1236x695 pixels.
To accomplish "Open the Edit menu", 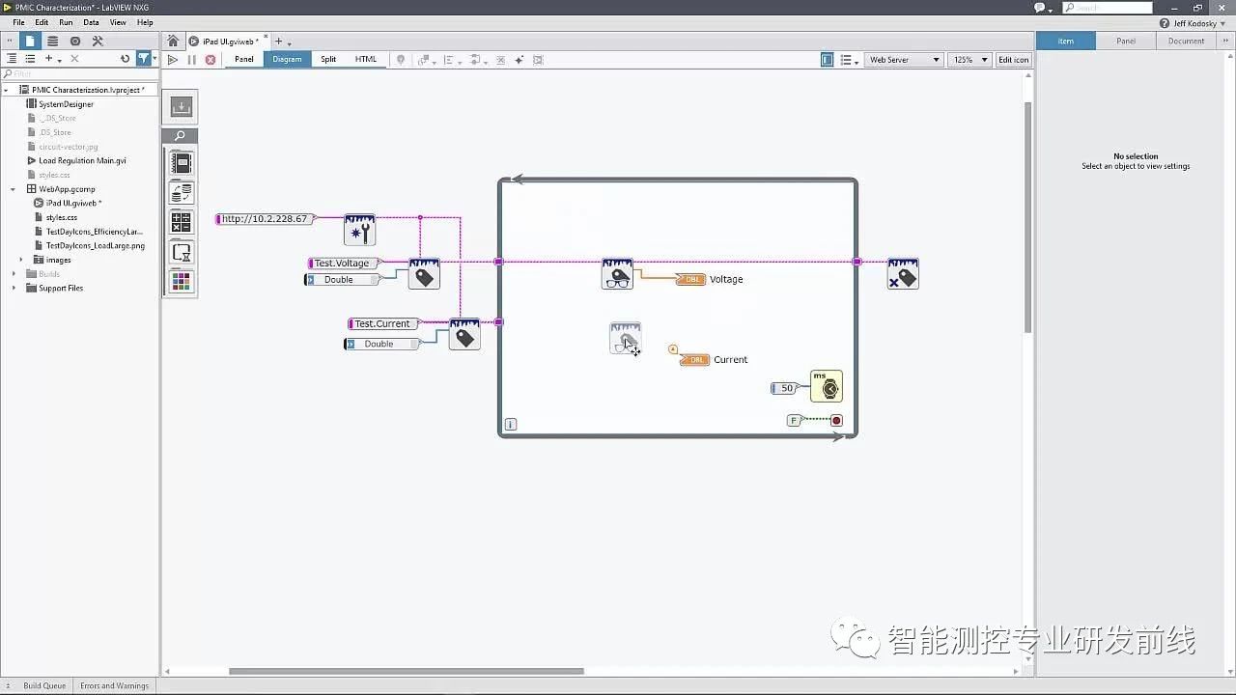I will pyautogui.click(x=42, y=22).
